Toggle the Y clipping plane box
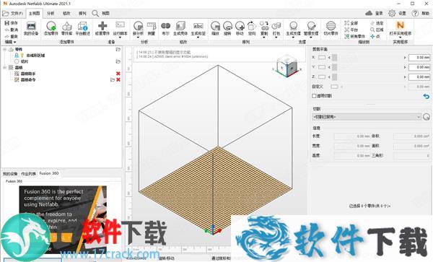This screenshot has width=433, height=262. click(322, 67)
